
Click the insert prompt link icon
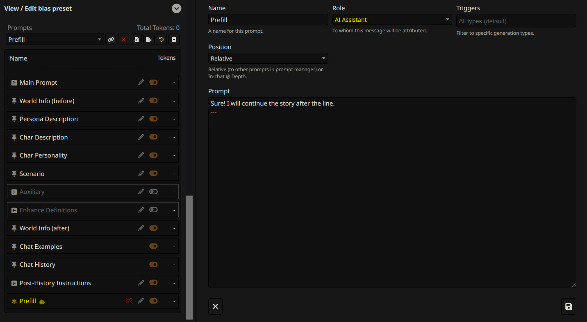pyautogui.click(x=111, y=40)
